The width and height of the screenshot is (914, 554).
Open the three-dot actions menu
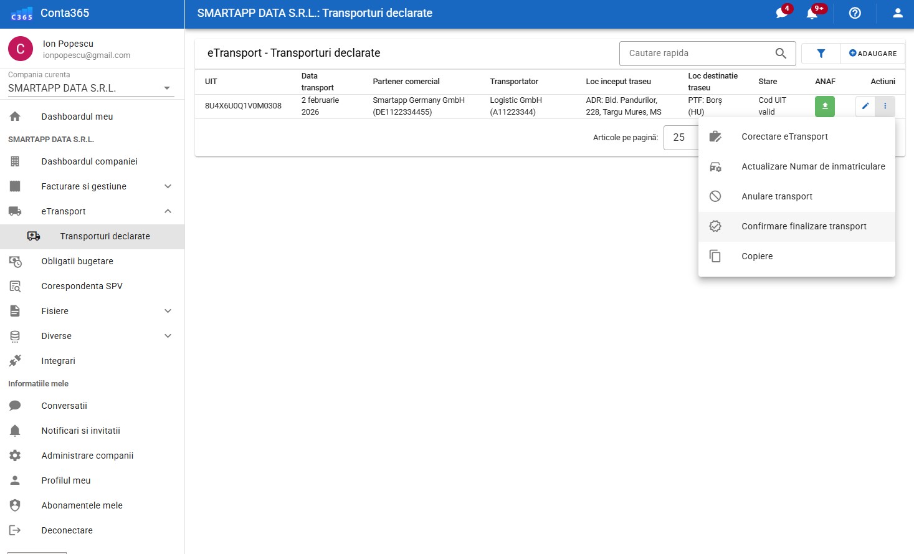[885, 106]
